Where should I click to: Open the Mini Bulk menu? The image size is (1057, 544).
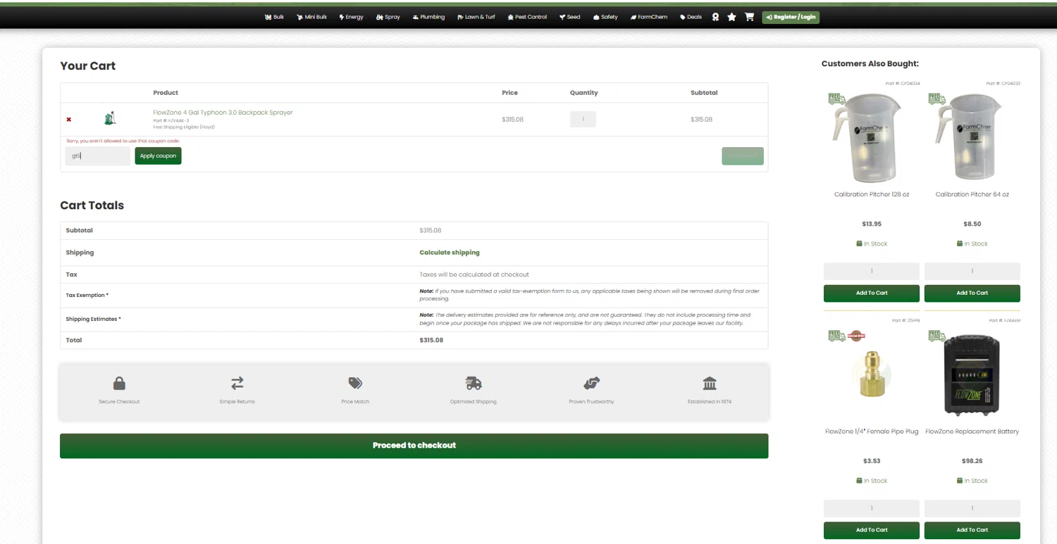312,17
